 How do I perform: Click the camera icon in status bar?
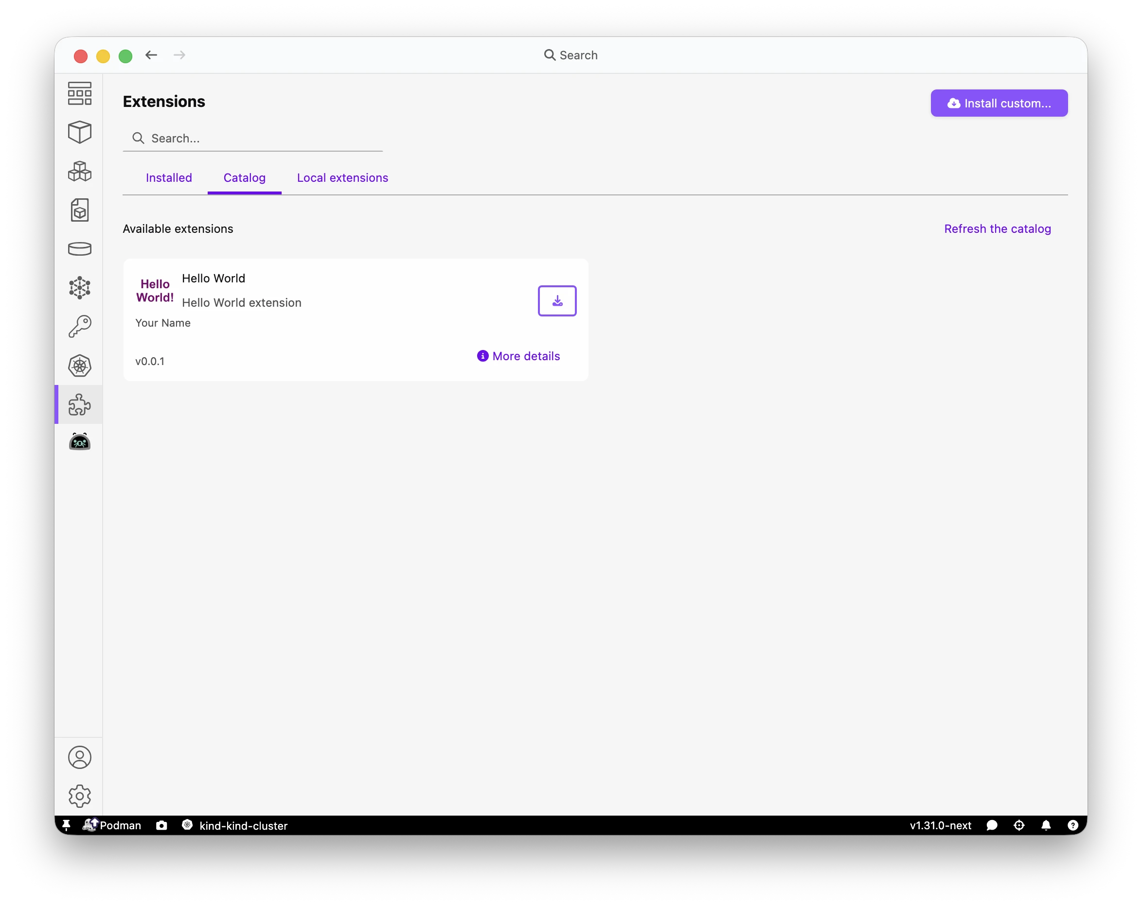point(161,825)
